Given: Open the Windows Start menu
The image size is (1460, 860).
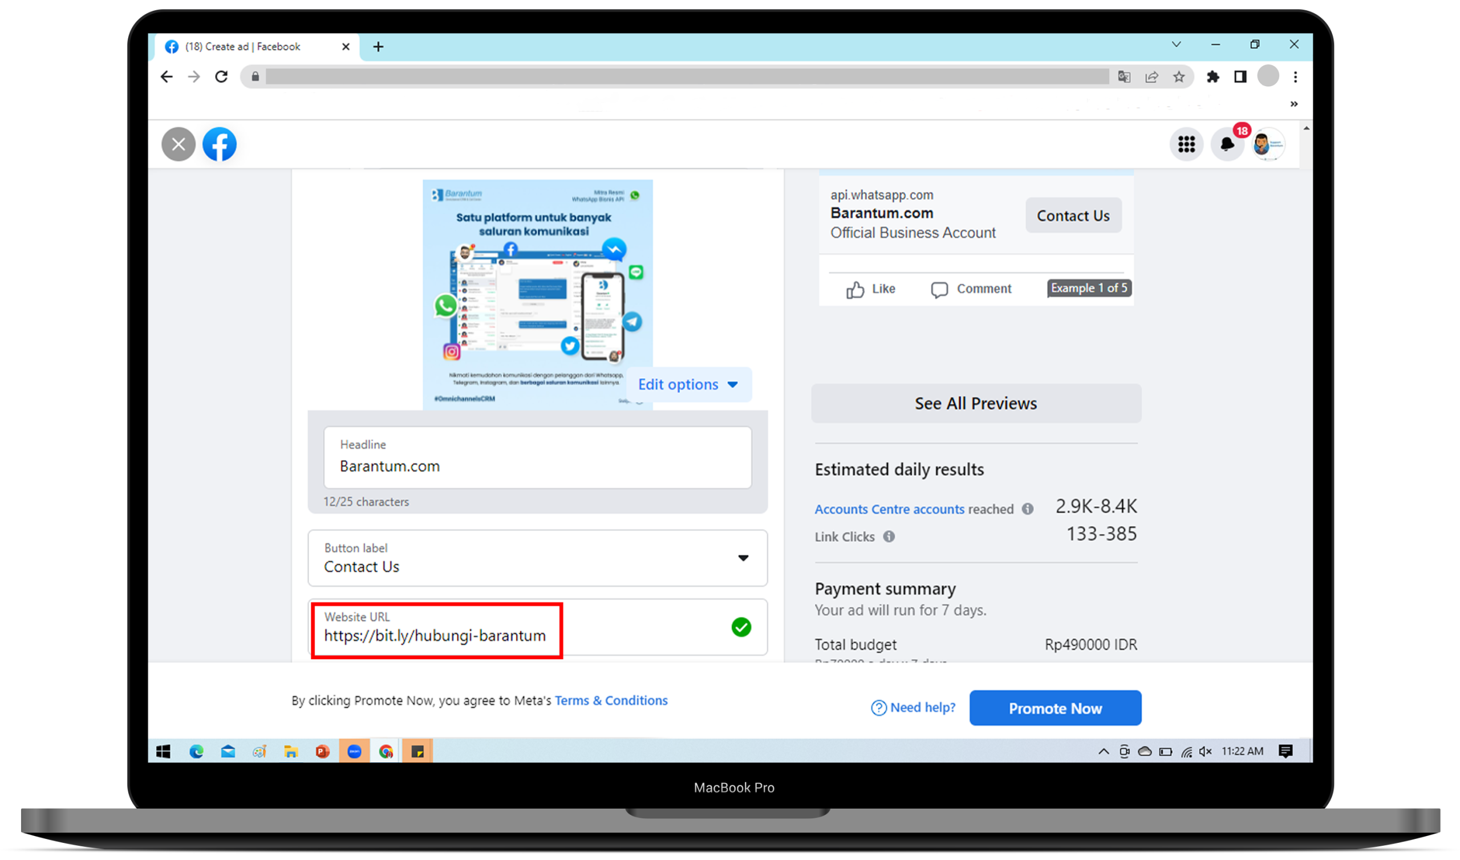Looking at the screenshot, I should 163,752.
